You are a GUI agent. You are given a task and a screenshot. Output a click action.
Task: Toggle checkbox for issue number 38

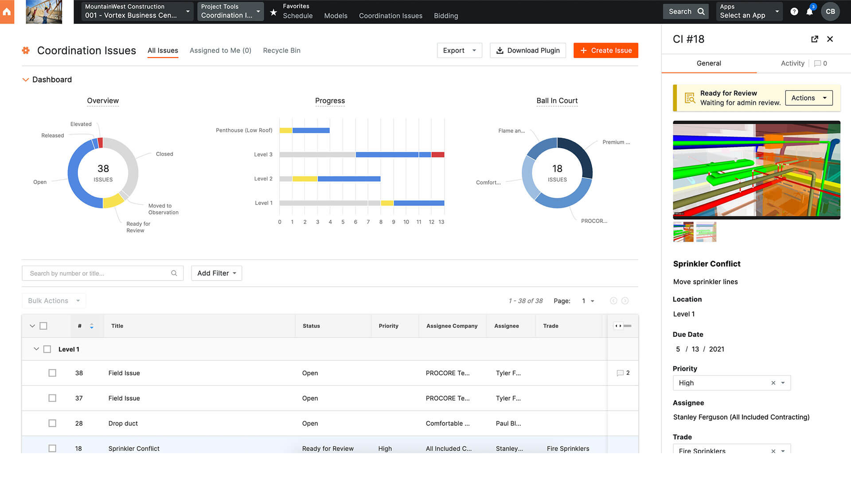(x=51, y=373)
